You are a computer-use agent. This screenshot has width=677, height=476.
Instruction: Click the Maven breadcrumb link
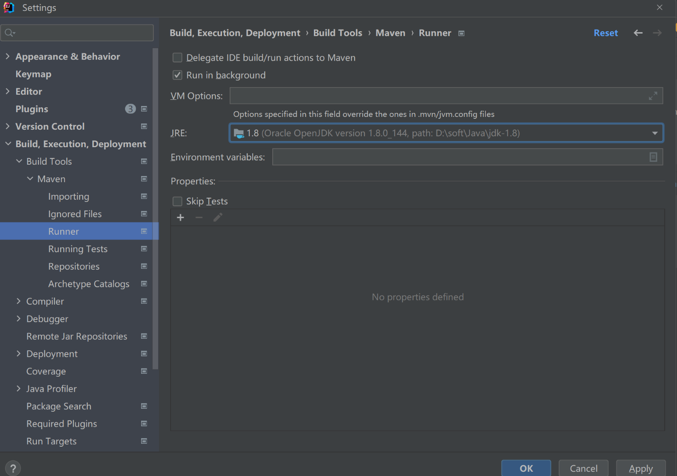(x=391, y=33)
